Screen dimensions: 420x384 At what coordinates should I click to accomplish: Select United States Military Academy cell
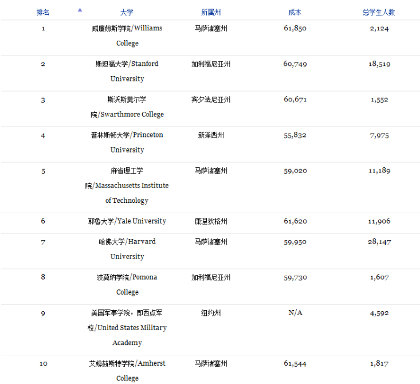pos(127,327)
